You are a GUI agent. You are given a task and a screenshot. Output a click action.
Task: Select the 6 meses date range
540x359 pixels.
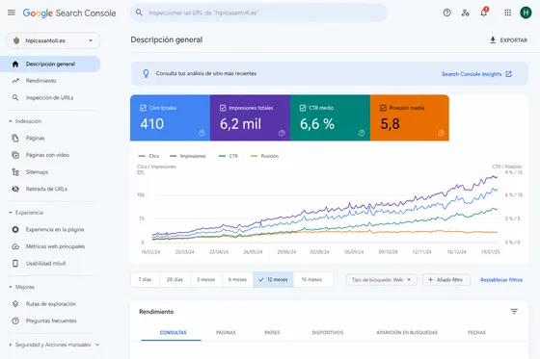tap(237, 279)
